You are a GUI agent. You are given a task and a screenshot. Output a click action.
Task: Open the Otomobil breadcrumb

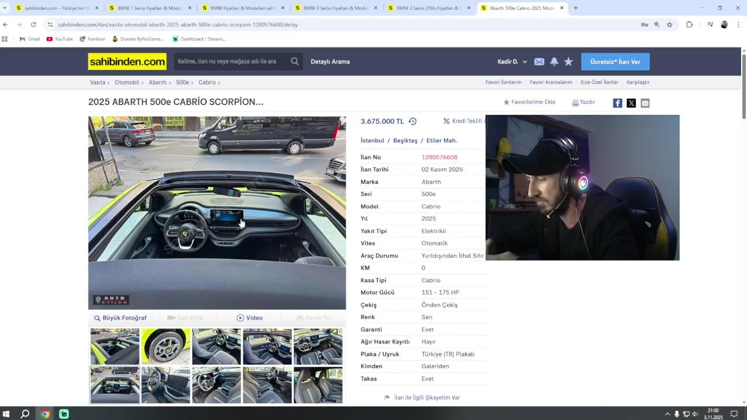[127, 82]
